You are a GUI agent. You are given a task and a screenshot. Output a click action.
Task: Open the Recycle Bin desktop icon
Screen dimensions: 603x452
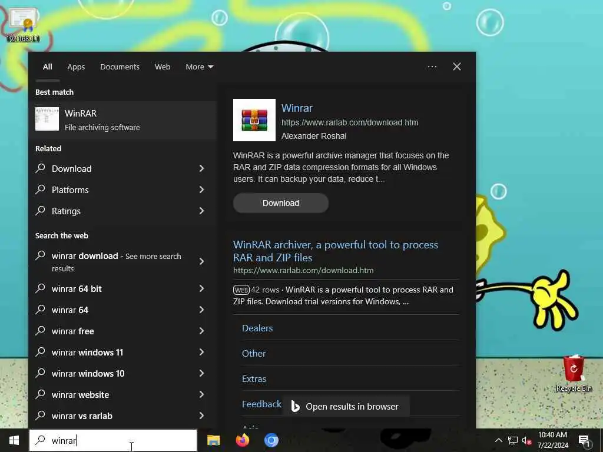tap(574, 373)
